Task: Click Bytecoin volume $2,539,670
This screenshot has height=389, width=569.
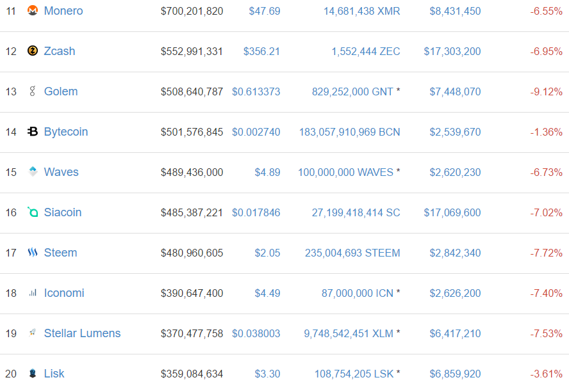Action: click(455, 132)
